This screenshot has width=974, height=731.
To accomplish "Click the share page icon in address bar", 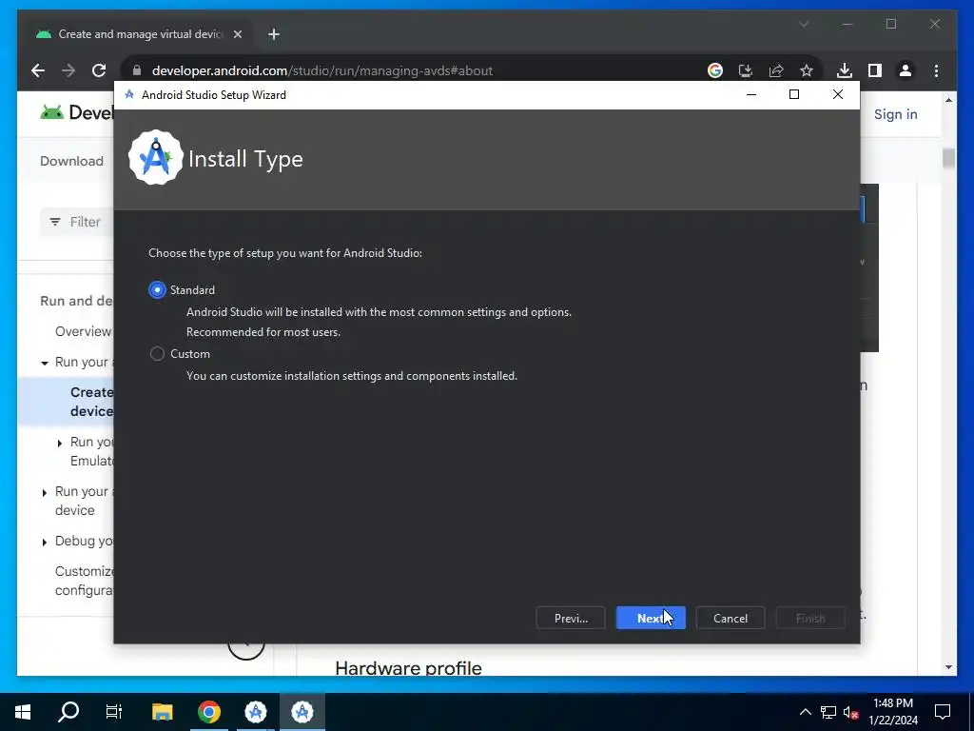I will tap(776, 70).
